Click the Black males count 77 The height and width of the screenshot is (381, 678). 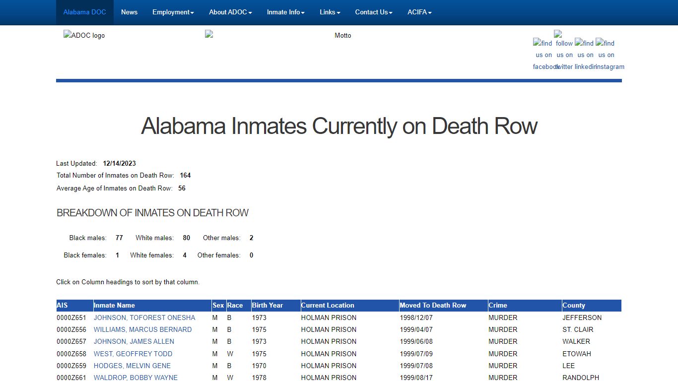(x=119, y=238)
